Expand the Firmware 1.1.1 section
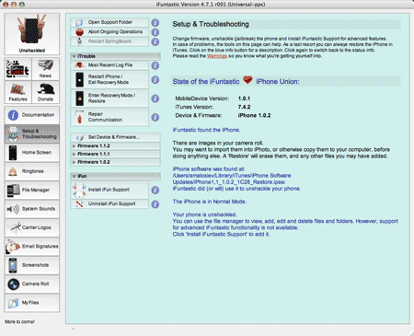Image resolution: width=414 pixels, height=336 pixels. click(115, 154)
